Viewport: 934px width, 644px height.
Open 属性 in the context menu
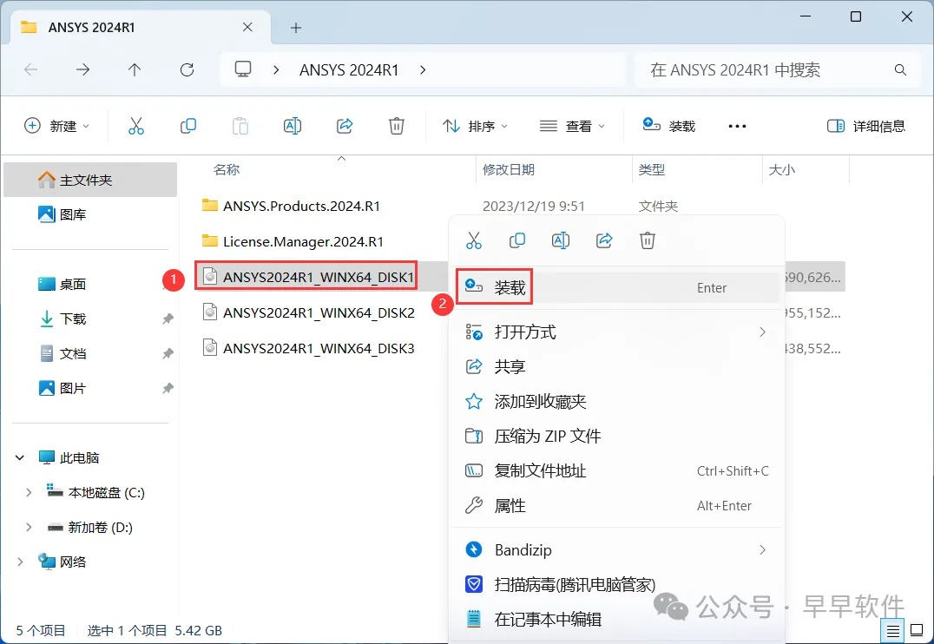[617, 506]
